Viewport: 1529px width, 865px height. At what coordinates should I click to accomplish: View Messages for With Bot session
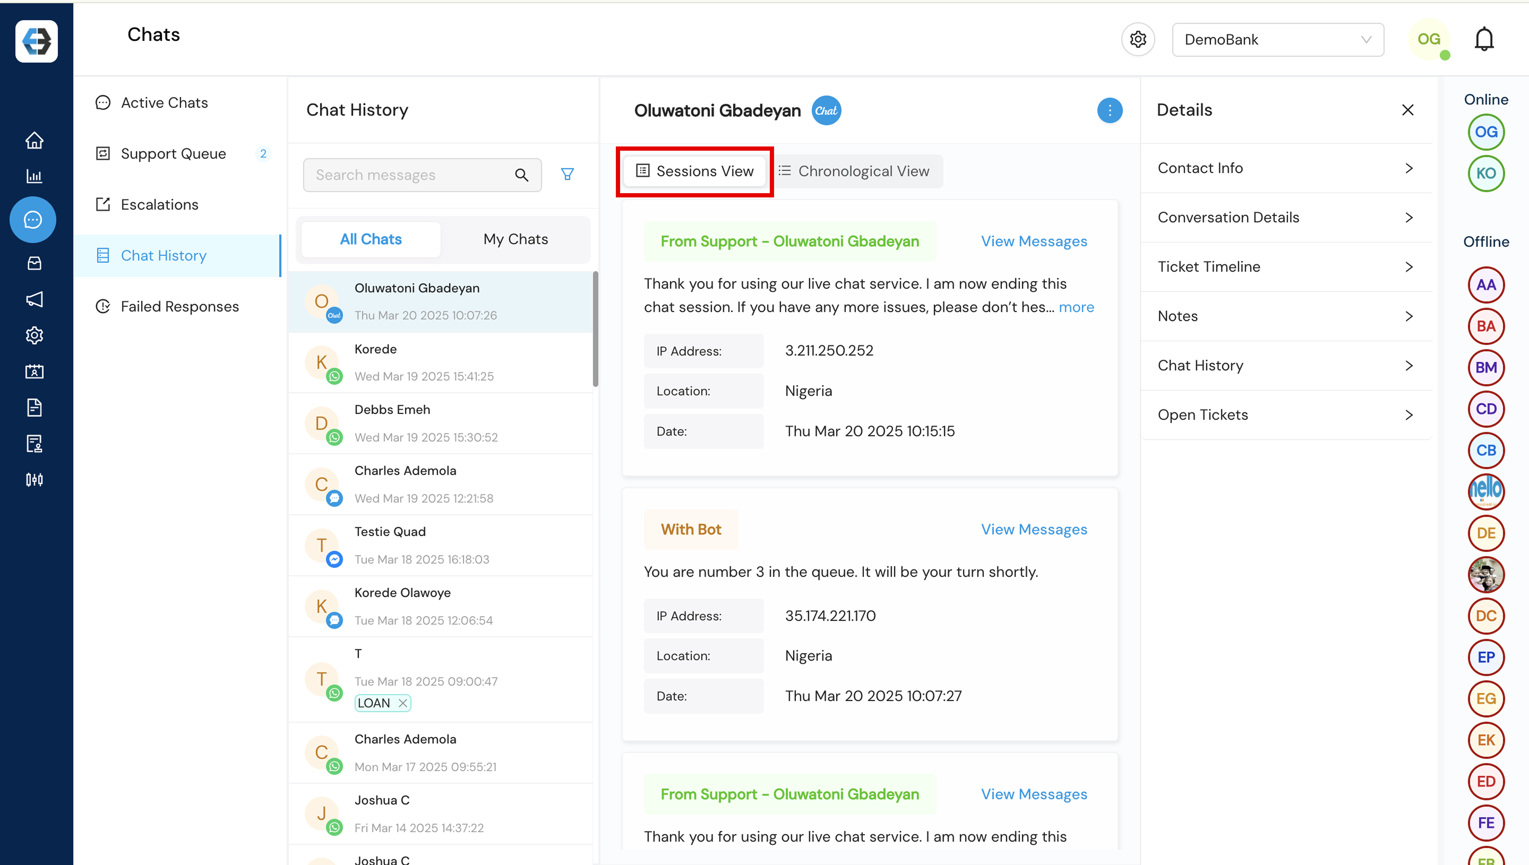[x=1033, y=529]
